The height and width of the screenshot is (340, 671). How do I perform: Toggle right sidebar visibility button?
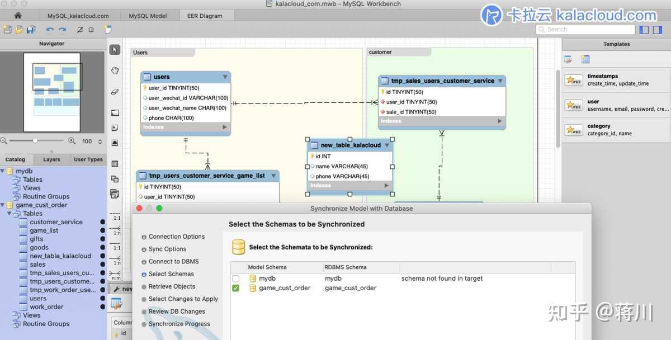click(x=659, y=30)
